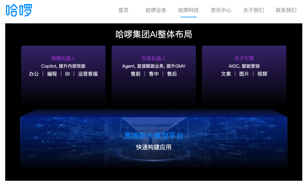The height and width of the screenshot is (182, 304).
Task: Click 文案 in 光子引擎 card
Action: pos(226,74)
